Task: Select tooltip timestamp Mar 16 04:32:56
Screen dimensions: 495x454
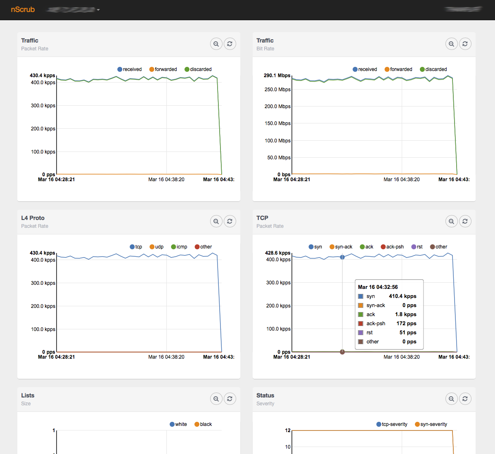Action: tap(378, 287)
